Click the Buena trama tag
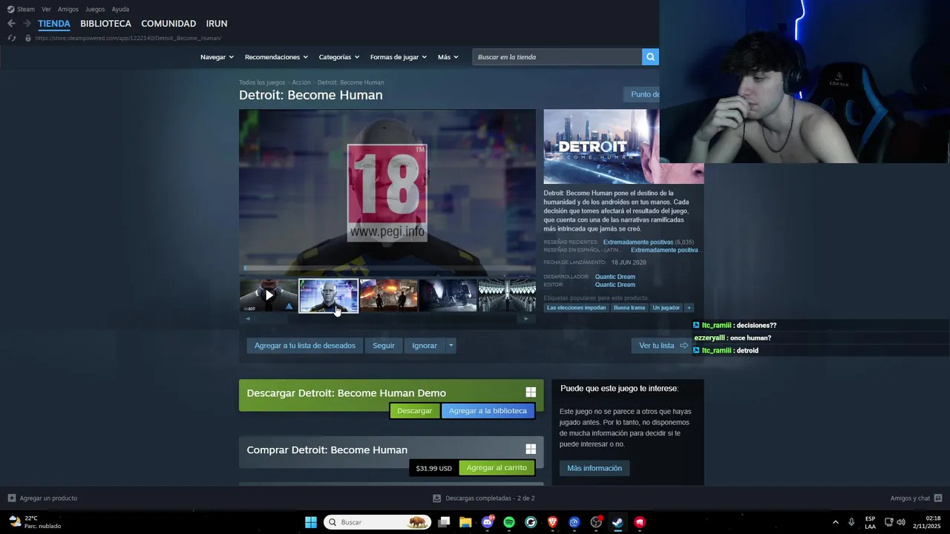 [629, 308]
